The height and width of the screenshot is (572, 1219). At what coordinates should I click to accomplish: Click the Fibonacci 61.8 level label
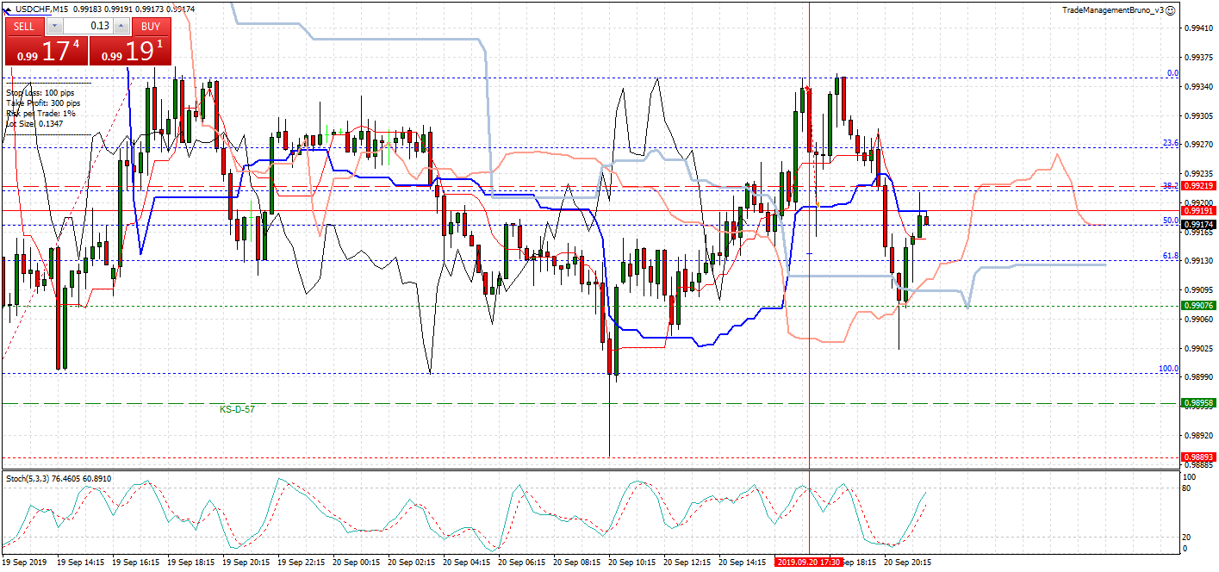pos(1171,256)
